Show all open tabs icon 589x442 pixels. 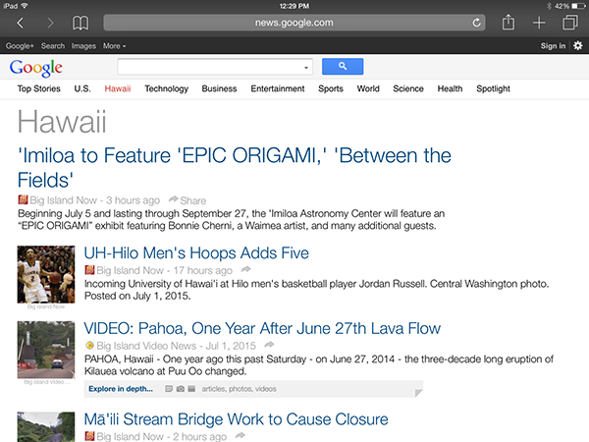click(569, 23)
